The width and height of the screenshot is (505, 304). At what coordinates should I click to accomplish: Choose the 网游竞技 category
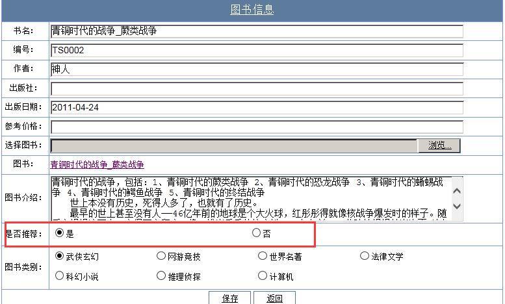click(x=161, y=256)
